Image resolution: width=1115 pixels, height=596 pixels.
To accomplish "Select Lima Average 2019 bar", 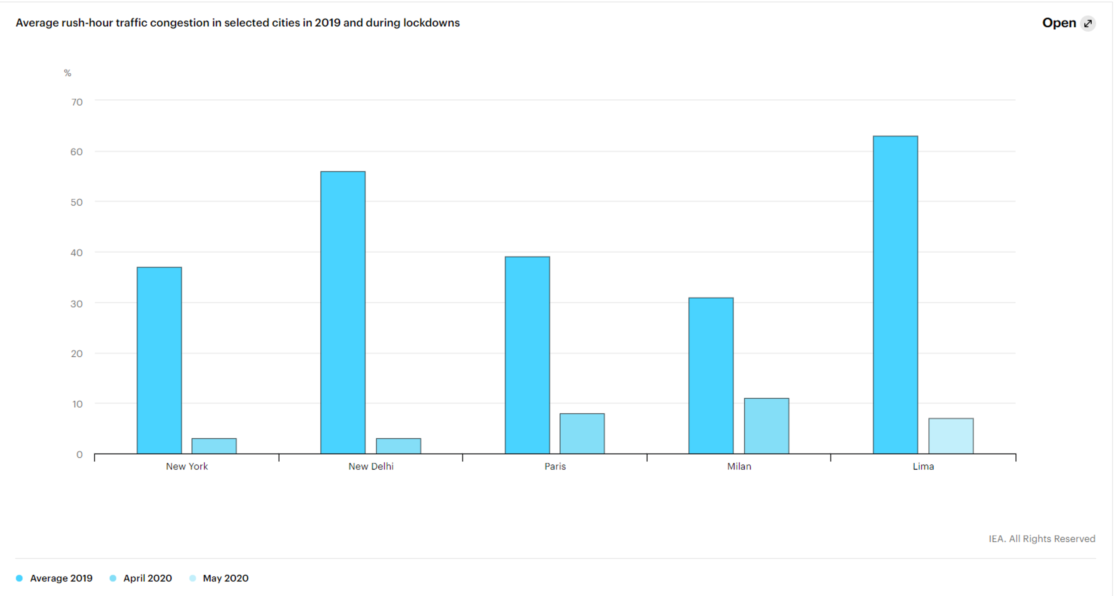I will pos(895,295).
